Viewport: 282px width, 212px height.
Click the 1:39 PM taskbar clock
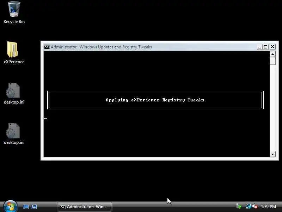(268, 207)
